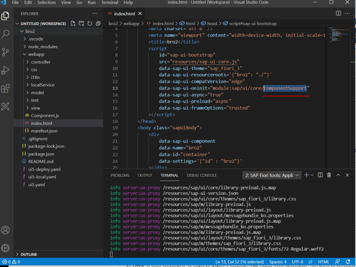Open SAP Fiori tools view icon

(5, 107)
